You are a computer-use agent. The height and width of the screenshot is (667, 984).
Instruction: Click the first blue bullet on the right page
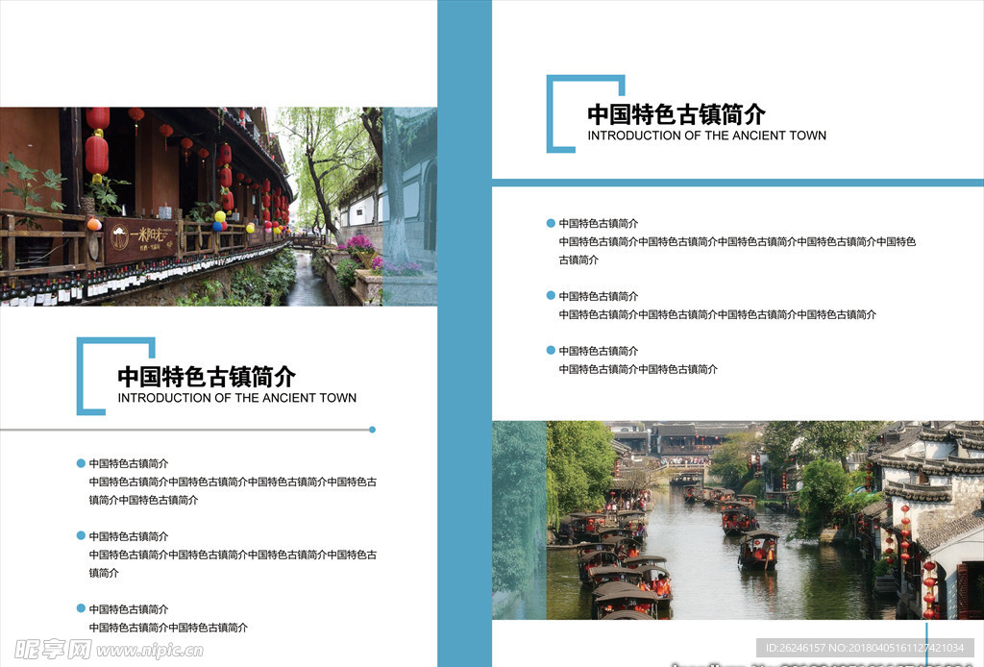click(x=551, y=223)
